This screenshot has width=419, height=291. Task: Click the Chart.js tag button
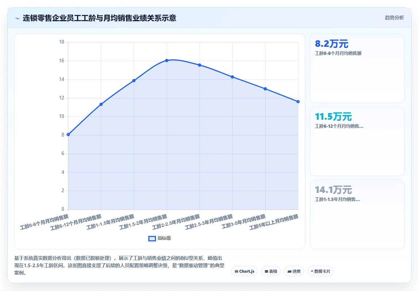[x=244, y=271]
